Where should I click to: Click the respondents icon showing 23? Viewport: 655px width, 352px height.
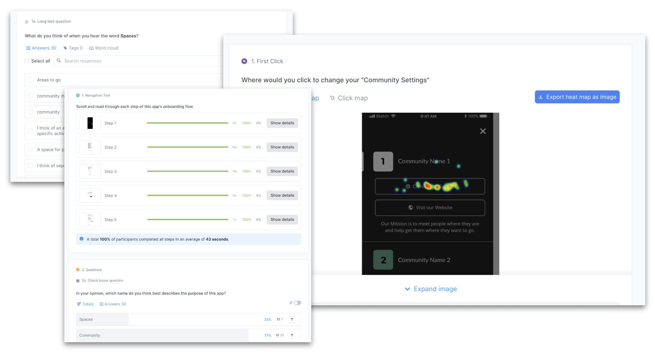click(x=278, y=335)
